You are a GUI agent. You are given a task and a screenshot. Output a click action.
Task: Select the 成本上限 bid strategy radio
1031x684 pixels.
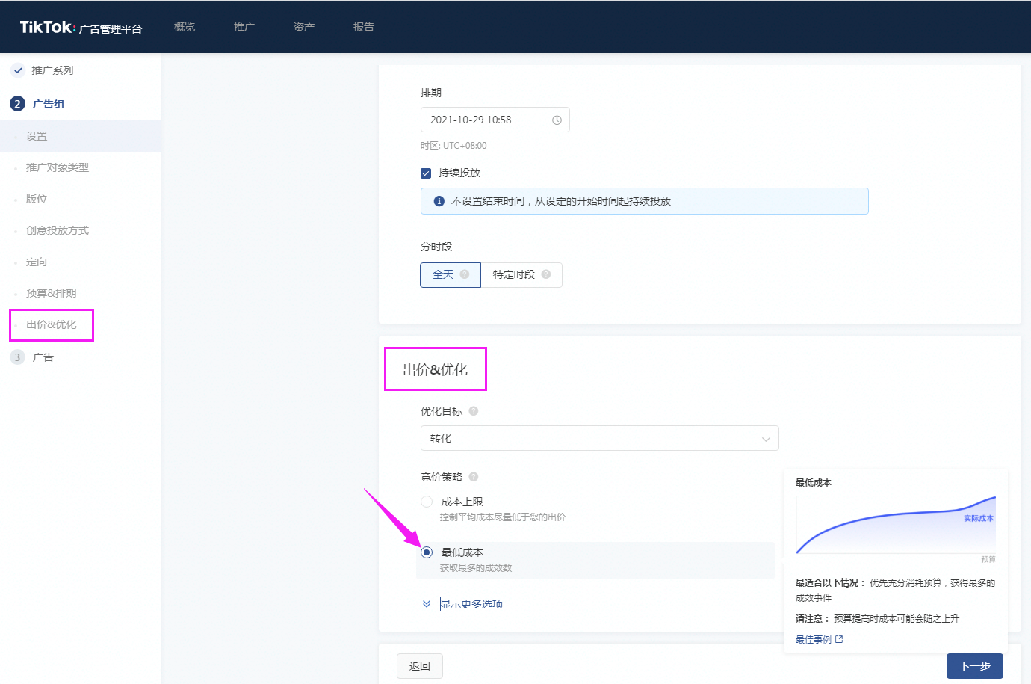[427, 502]
